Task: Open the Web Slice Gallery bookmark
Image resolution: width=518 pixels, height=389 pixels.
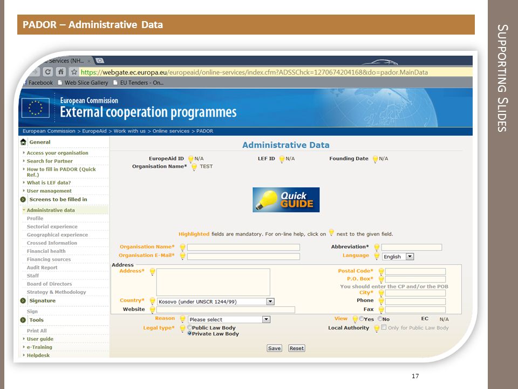Action: (x=83, y=83)
